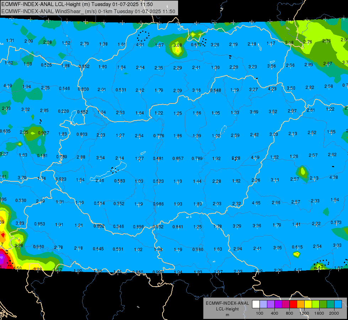
Task: Click the wind shear value 0.615
Action: pos(297,247)
